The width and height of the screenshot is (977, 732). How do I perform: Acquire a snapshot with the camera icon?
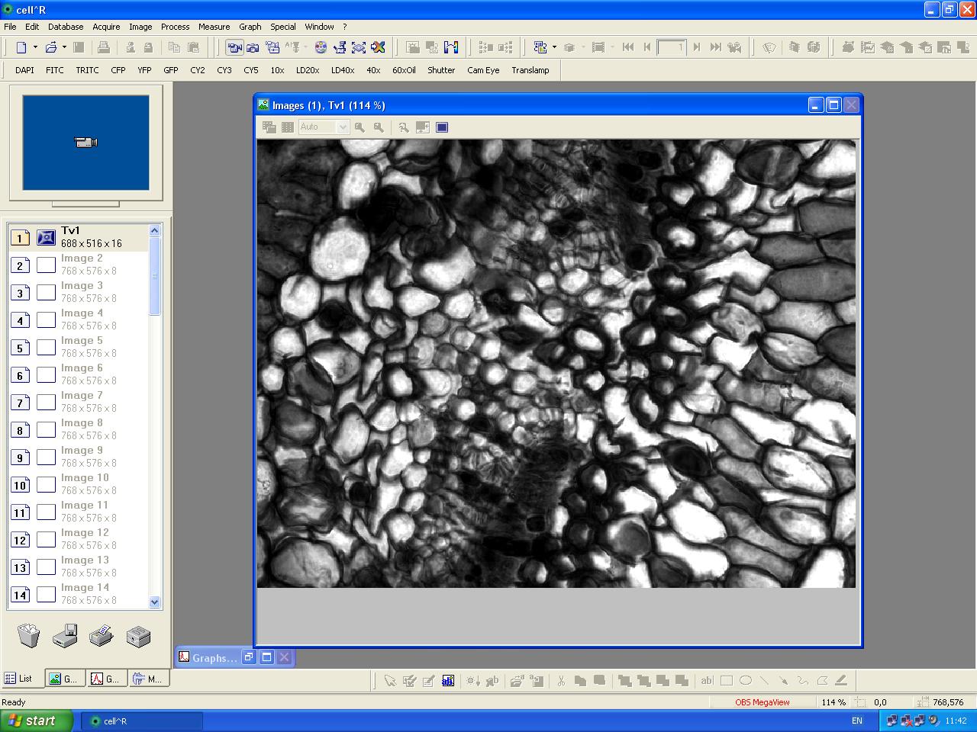253,47
